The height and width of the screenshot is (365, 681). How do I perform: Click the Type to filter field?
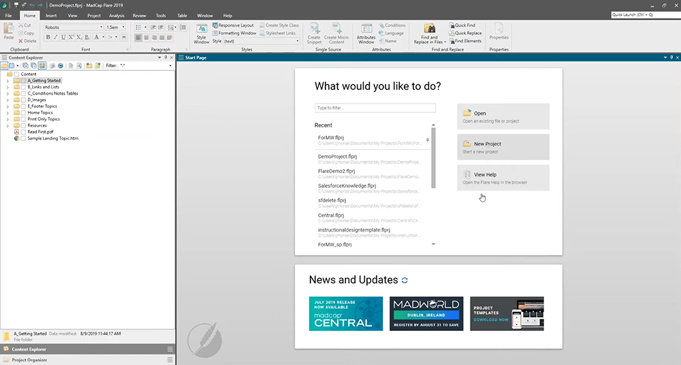375,108
